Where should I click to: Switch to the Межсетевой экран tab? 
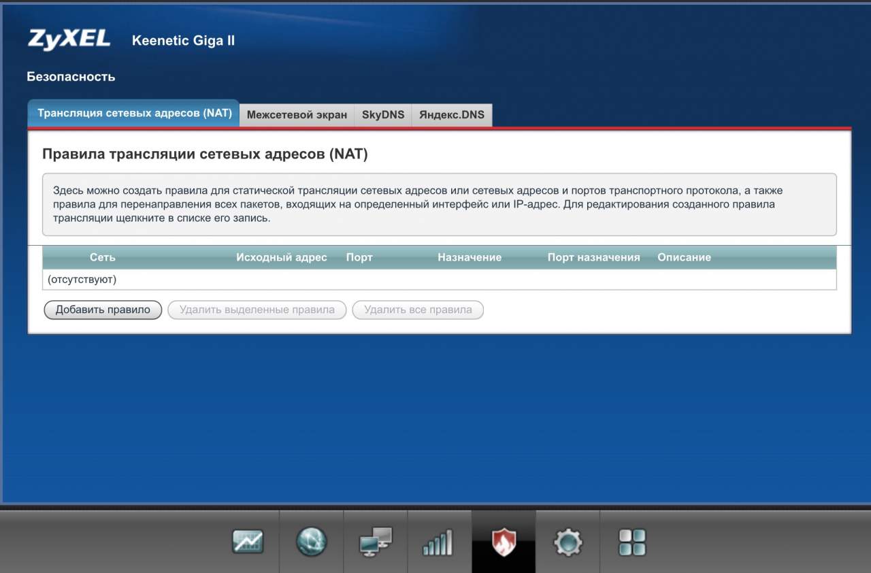coord(297,115)
